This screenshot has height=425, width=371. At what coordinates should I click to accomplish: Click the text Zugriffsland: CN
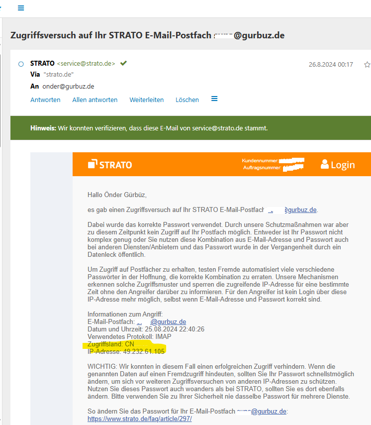[111, 344]
